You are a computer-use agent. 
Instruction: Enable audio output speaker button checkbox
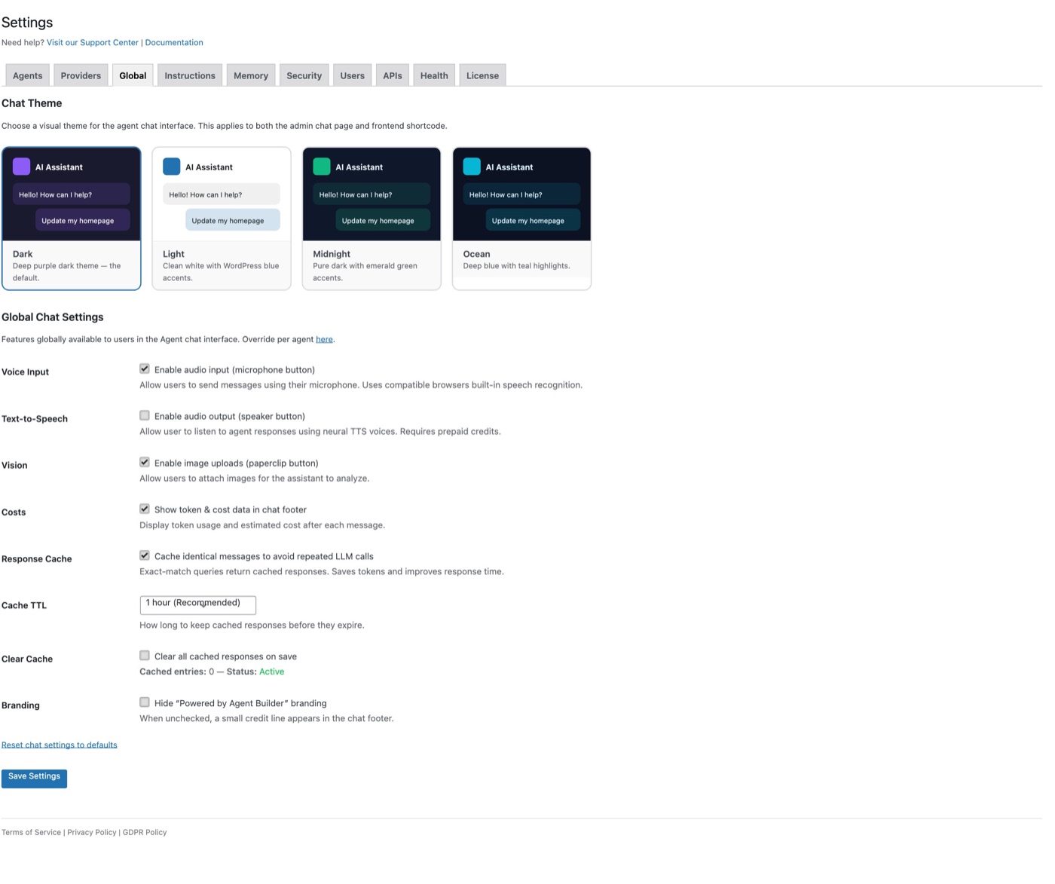[145, 416]
